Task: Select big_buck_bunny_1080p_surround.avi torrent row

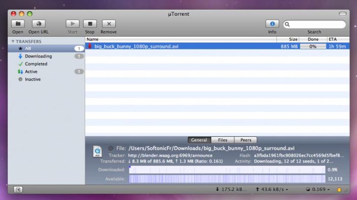Action: 217,46
